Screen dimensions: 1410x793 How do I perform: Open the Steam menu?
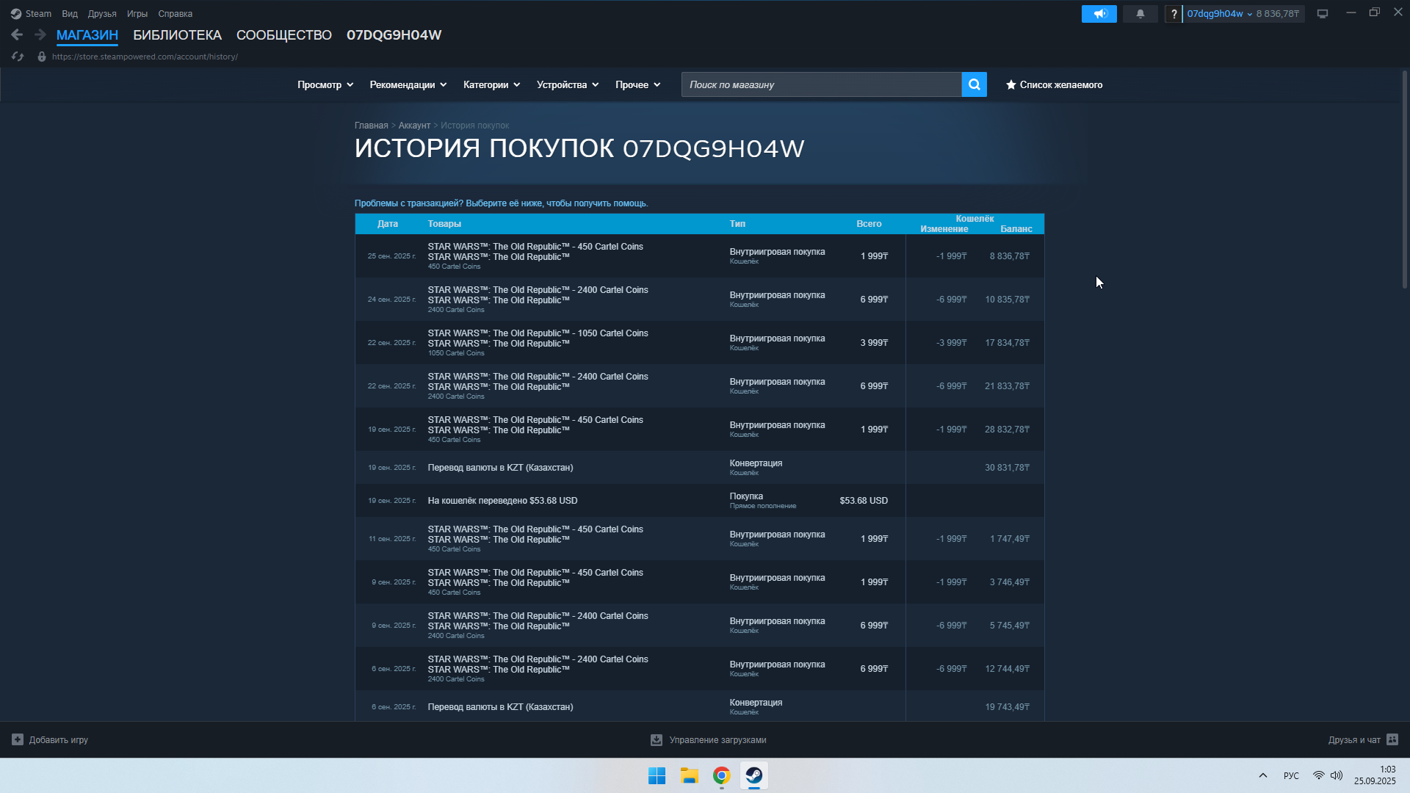(x=38, y=14)
